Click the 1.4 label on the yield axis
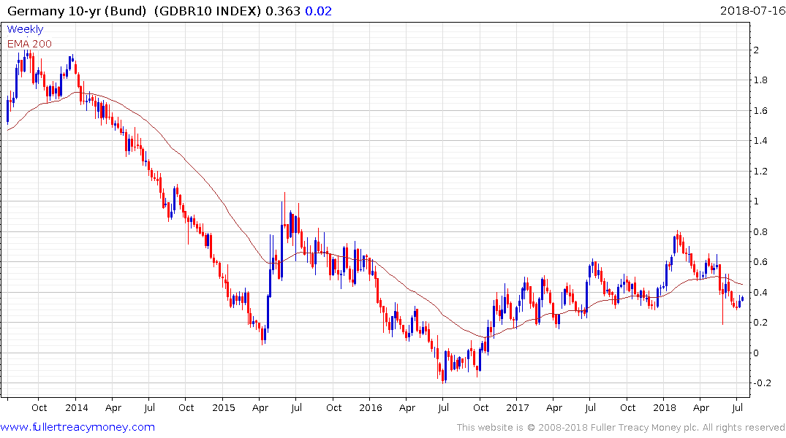The width and height of the screenshot is (786, 438). pyautogui.click(x=761, y=141)
